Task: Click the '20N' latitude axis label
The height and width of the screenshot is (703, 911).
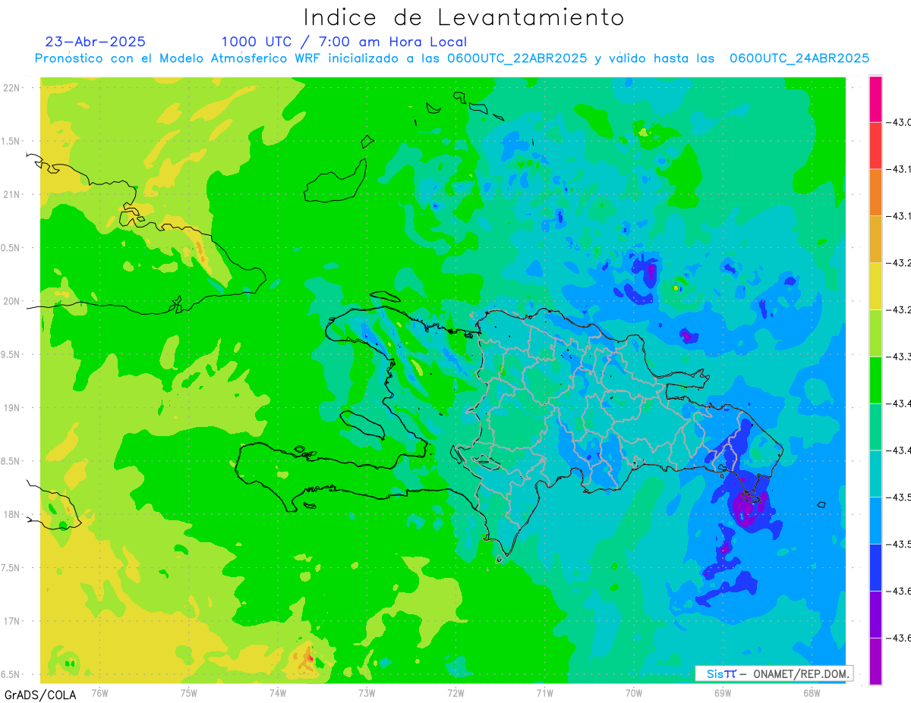Action: click(11, 301)
